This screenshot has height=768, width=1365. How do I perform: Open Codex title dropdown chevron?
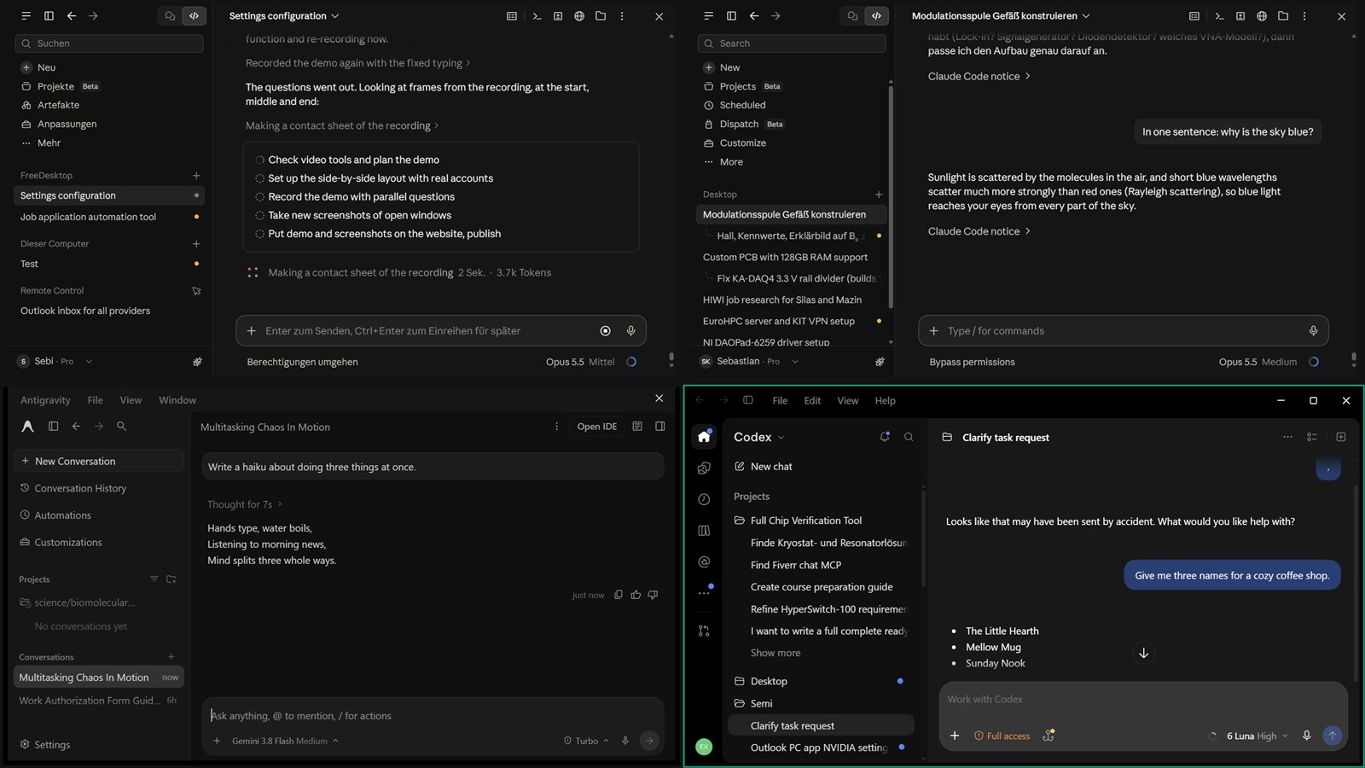tap(781, 438)
